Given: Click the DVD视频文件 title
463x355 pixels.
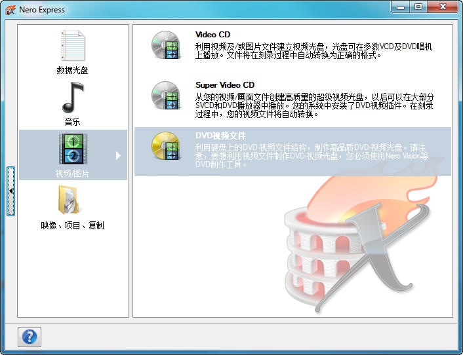Looking at the screenshot, I should [220, 136].
